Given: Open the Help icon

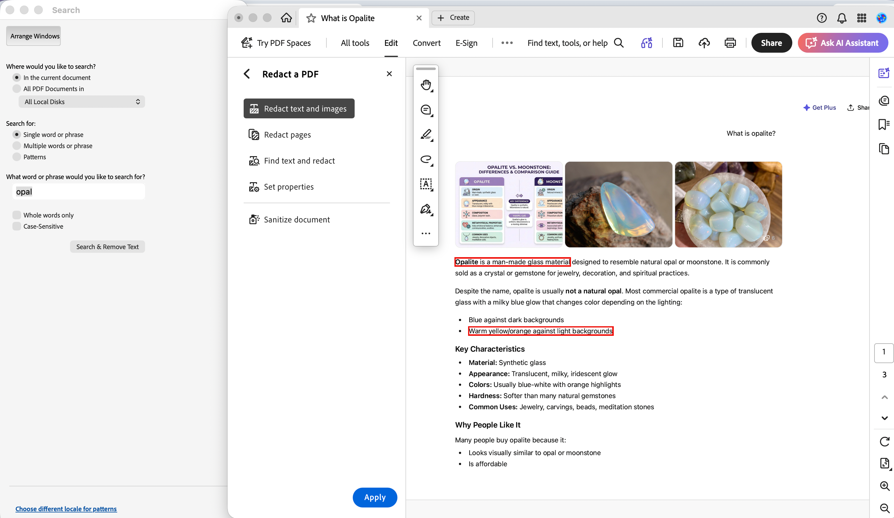Looking at the screenshot, I should 821,18.
